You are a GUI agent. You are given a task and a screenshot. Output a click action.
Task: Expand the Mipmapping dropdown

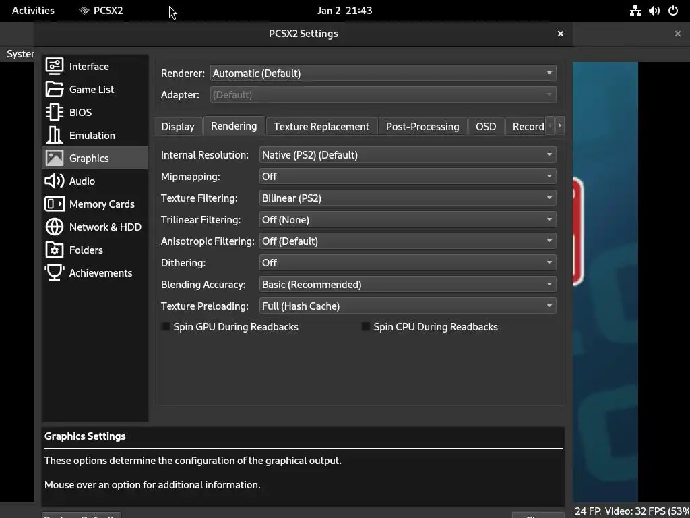[408, 176]
